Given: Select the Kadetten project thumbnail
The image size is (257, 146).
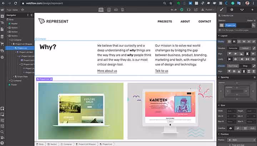Looking at the screenshot, I should coord(170,111).
